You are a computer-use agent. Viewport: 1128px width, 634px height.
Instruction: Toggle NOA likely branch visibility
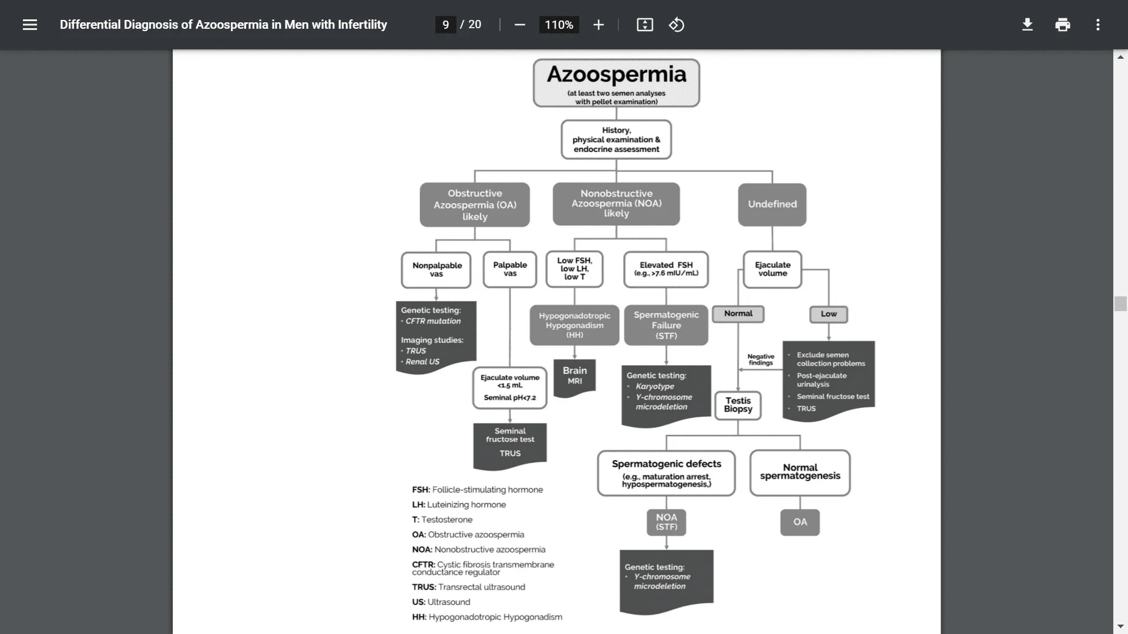[x=617, y=203]
